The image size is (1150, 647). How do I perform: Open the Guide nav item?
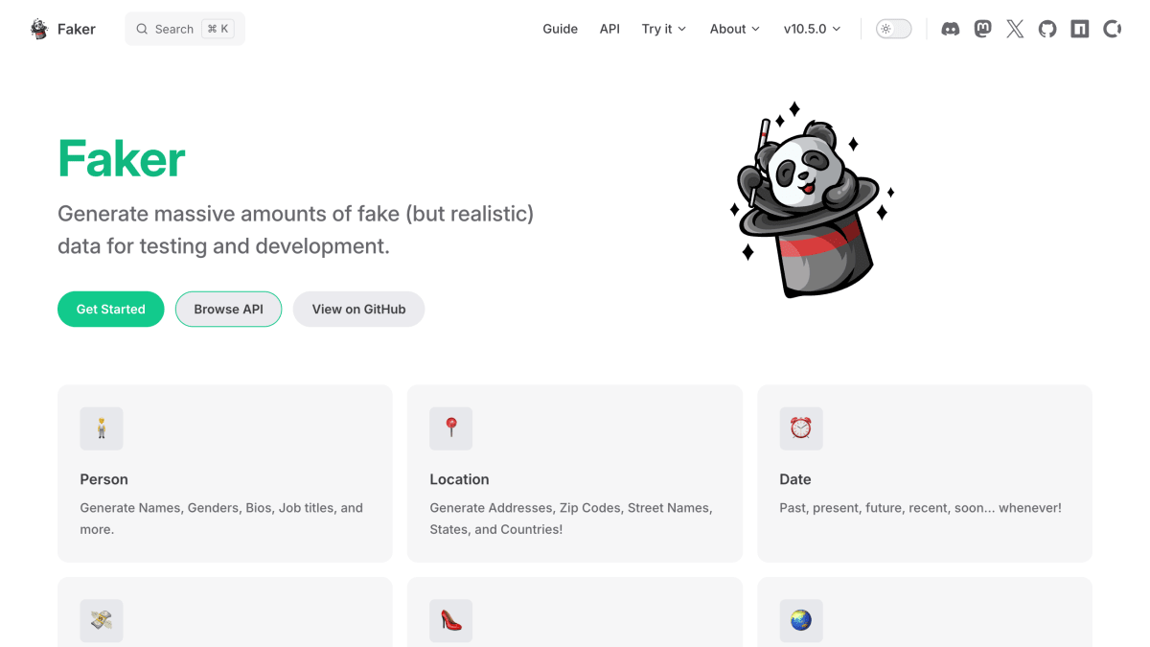(561, 29)
